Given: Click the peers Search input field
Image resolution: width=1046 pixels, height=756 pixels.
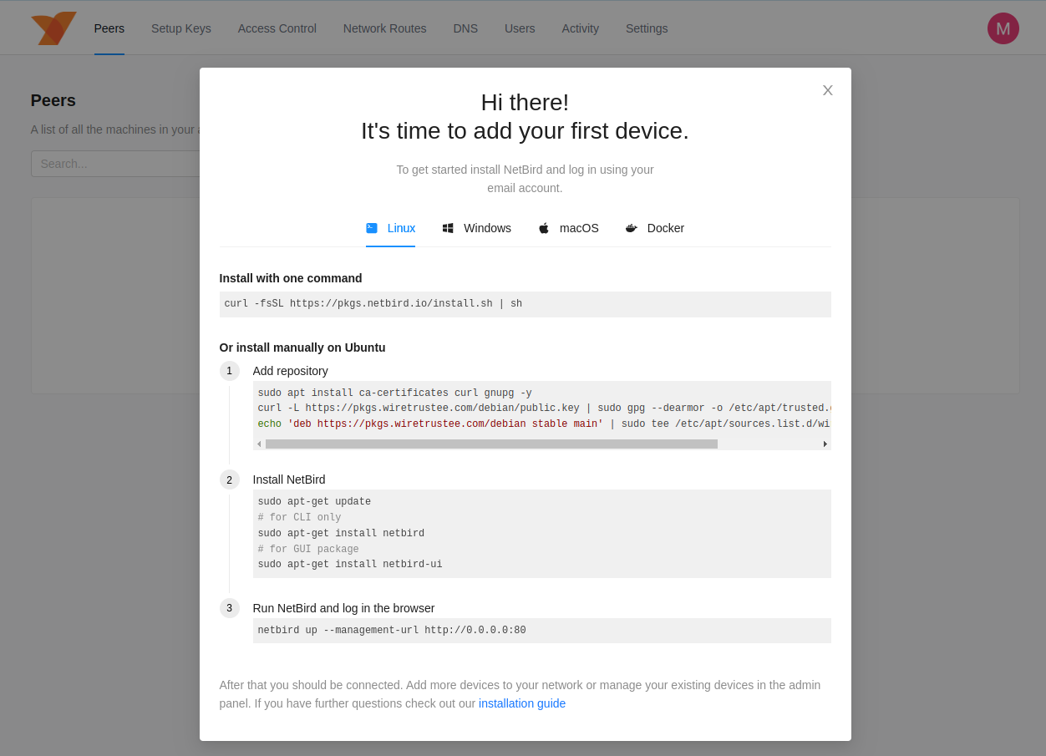Looking at the screenshot, I should click(115, 164).
